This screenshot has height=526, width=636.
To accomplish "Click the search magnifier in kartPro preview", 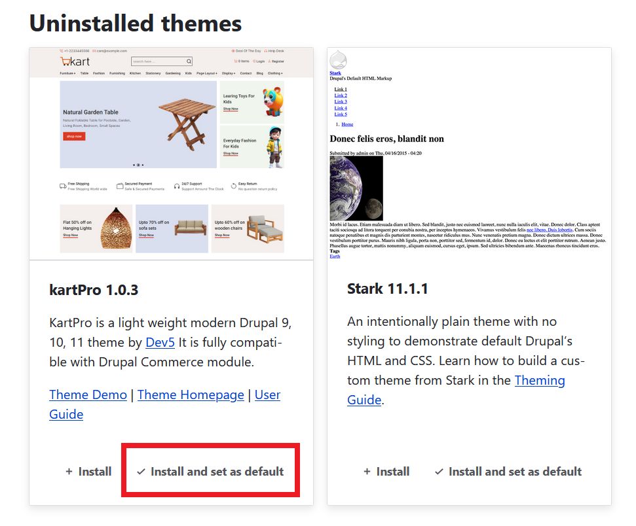I will pos(189,61).
